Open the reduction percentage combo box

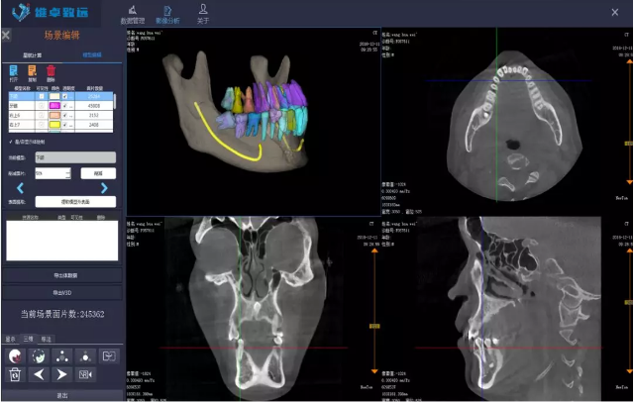pos(52,172)
